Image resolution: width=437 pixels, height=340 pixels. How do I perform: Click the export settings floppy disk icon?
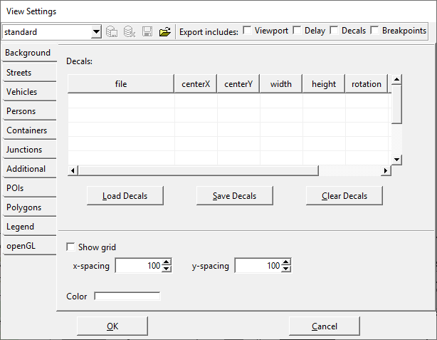(147, 31)
